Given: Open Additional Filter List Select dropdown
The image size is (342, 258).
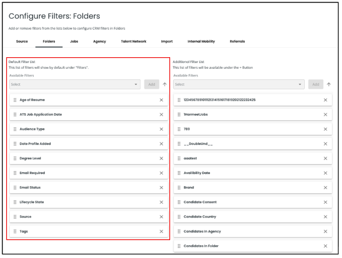Looking at the screenshot, I should pyautogui.click(x=239, y=84).
